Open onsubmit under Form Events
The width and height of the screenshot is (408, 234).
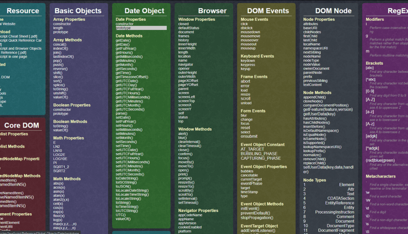[x=249, y=136]
